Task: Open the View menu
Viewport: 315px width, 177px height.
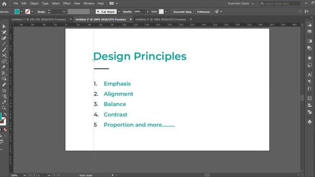Action: click(x=77, y=3)
